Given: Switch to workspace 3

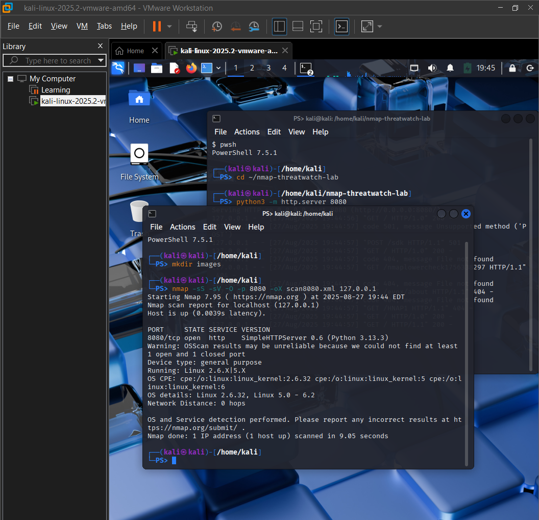Looking at the screenshot, I should [x=268, y=68].
